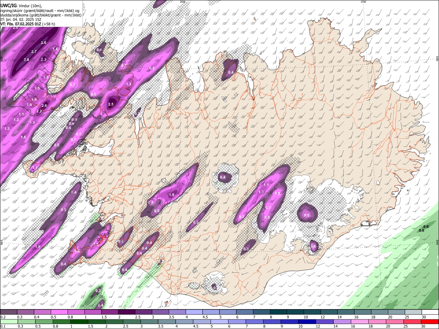This screenshot has height=329, width=439.
Task: Click the light pink 16–18 legend swatch
Action: tap(360, 321)
